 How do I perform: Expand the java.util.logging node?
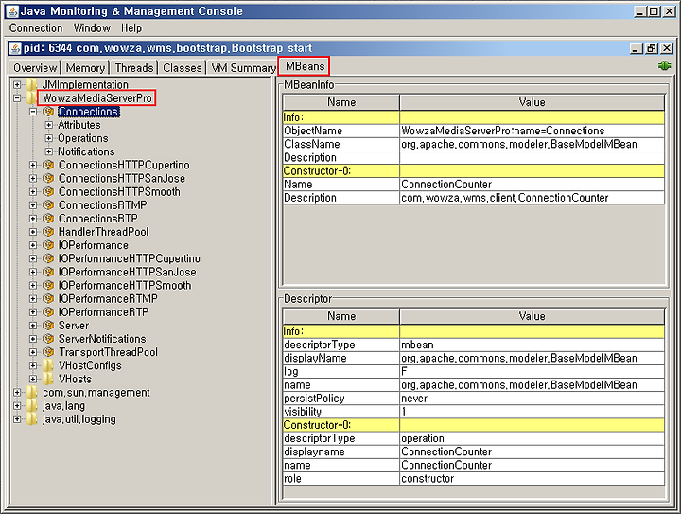17,419
